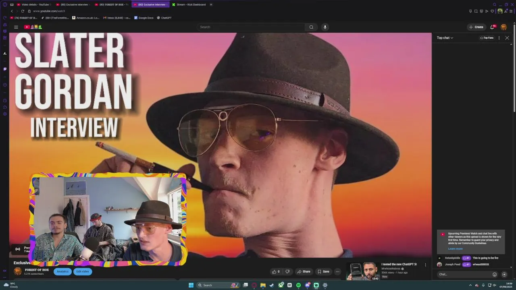The image size is (516, 290).
Task: Open the live chat options three-dot menu
Action: 499,38
